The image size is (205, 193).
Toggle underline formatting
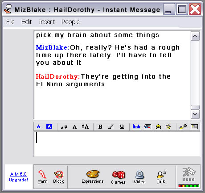[x=122, y=126]
